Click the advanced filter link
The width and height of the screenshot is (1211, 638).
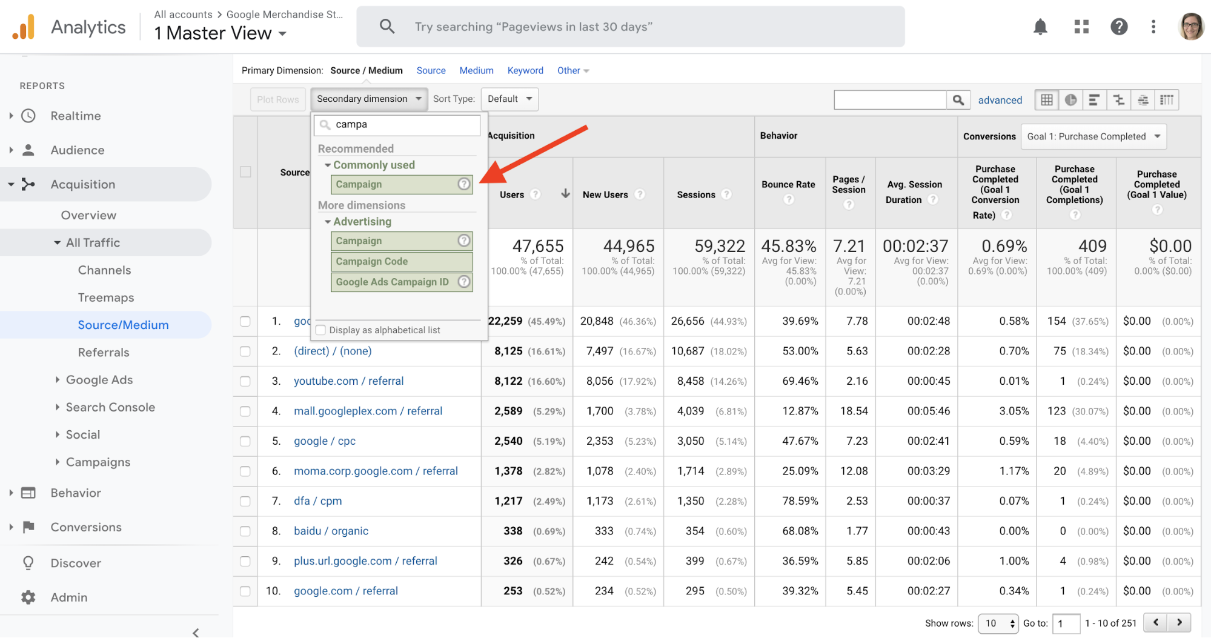[1000, 100]
